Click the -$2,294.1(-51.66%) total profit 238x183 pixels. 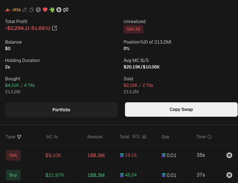click(27, 28)
